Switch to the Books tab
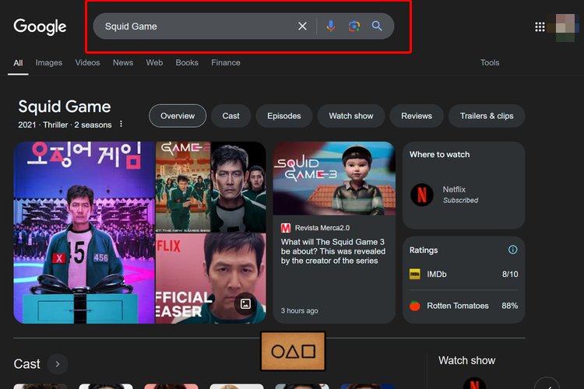 [187, 63]
